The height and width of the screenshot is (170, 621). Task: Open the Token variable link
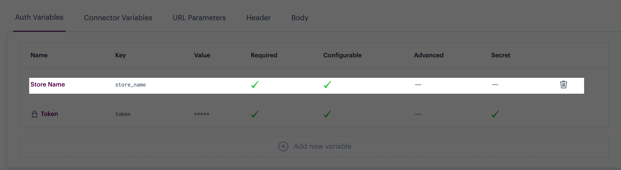[49, 114]
